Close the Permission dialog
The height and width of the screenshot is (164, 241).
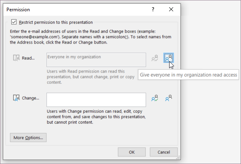tap(171, 9)
